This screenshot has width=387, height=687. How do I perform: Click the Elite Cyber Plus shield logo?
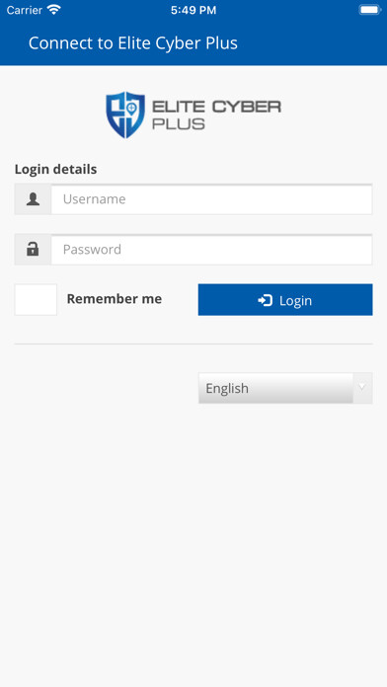coord(125,114)
